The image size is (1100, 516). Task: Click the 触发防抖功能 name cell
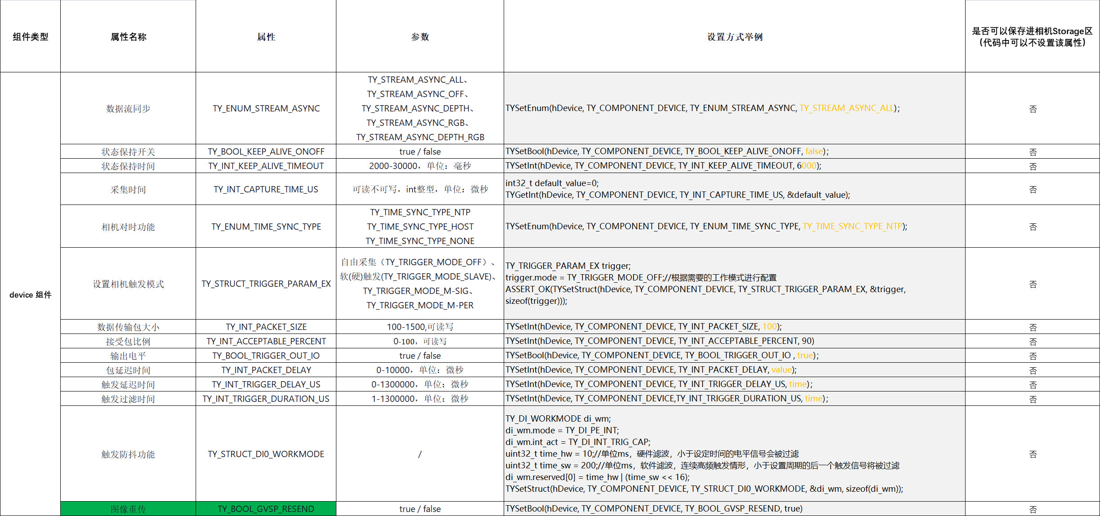pyautogui.click(x=128, y=454)
